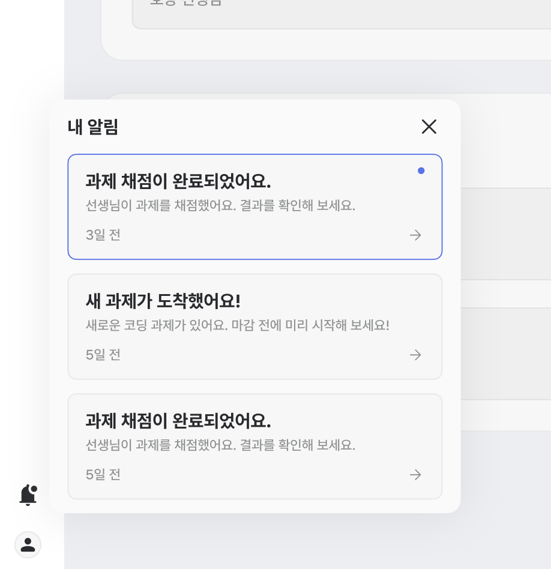Image resolution: width=551 pixels, height=569 pixels.
Task: Open the notification bell in the sidebar
Action: (28, 496)
